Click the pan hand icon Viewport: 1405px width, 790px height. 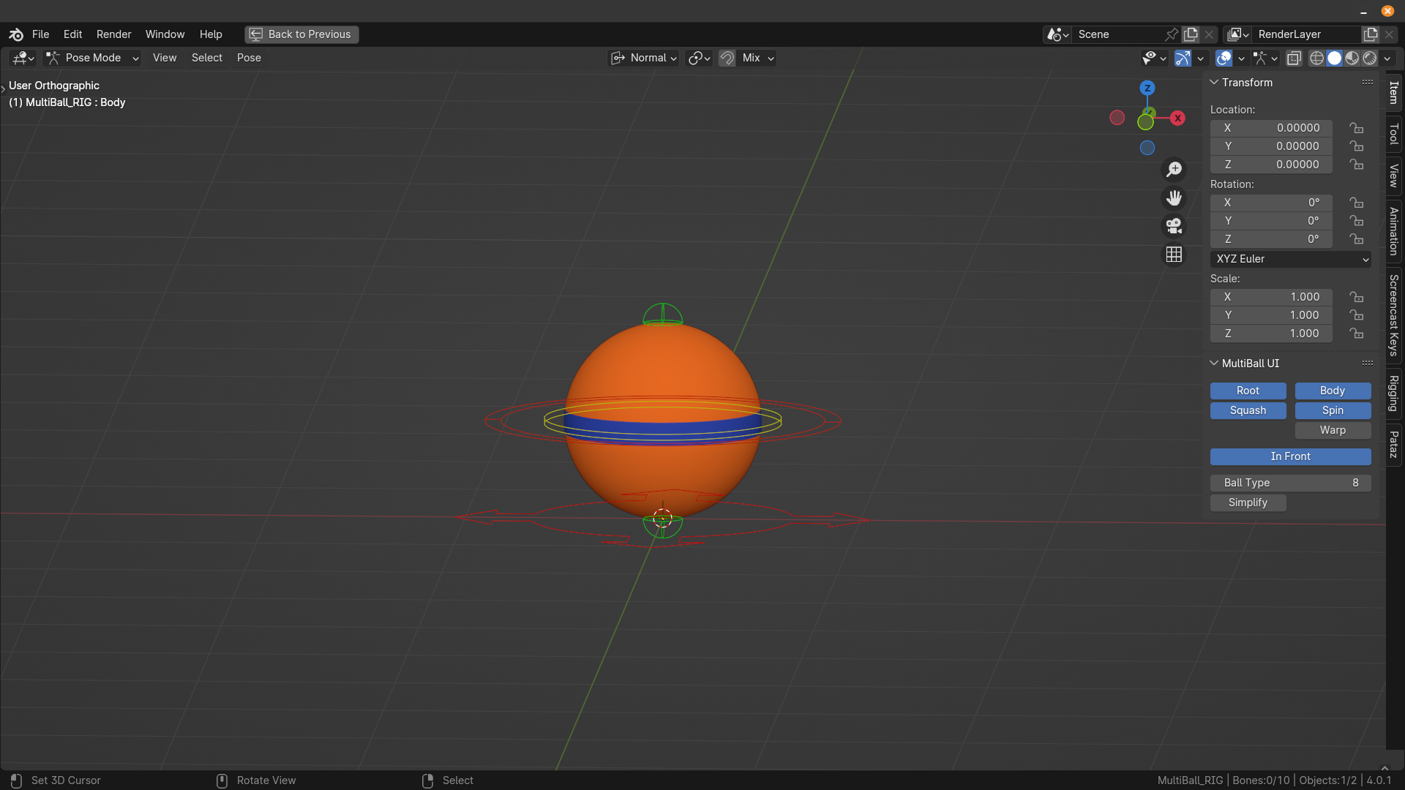point(1174,198)
